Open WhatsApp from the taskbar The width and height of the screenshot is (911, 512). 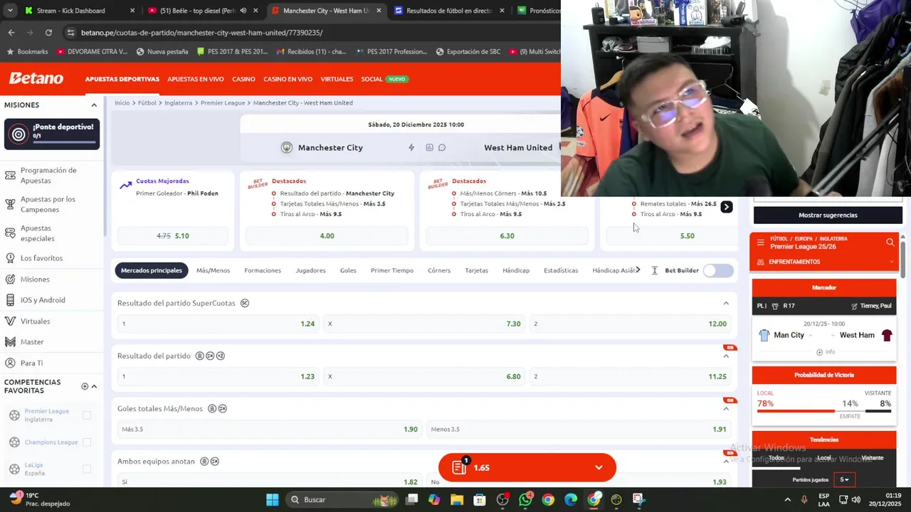(x=525, y=500)
